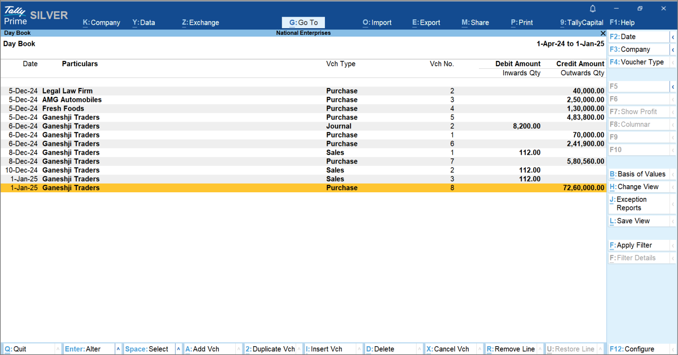Cancel voucher with X: Cancel Vch

point(448,348)
